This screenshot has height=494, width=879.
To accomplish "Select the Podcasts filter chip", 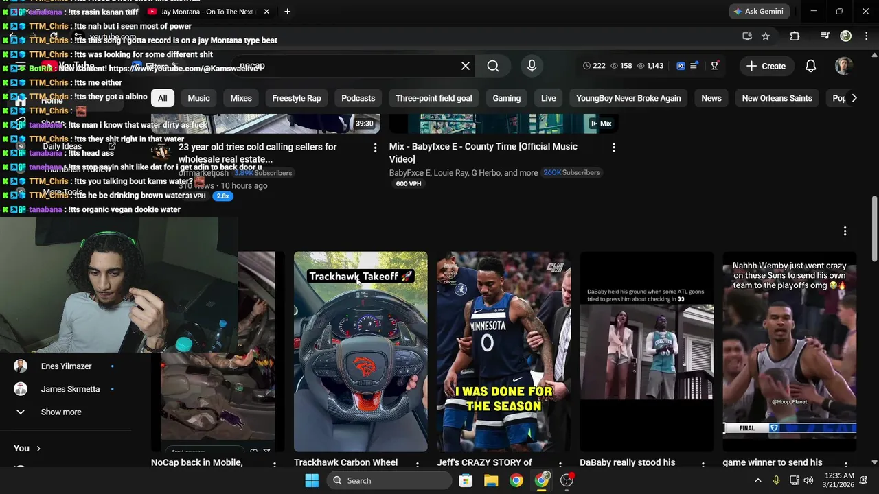I will (x=358, y=98).
